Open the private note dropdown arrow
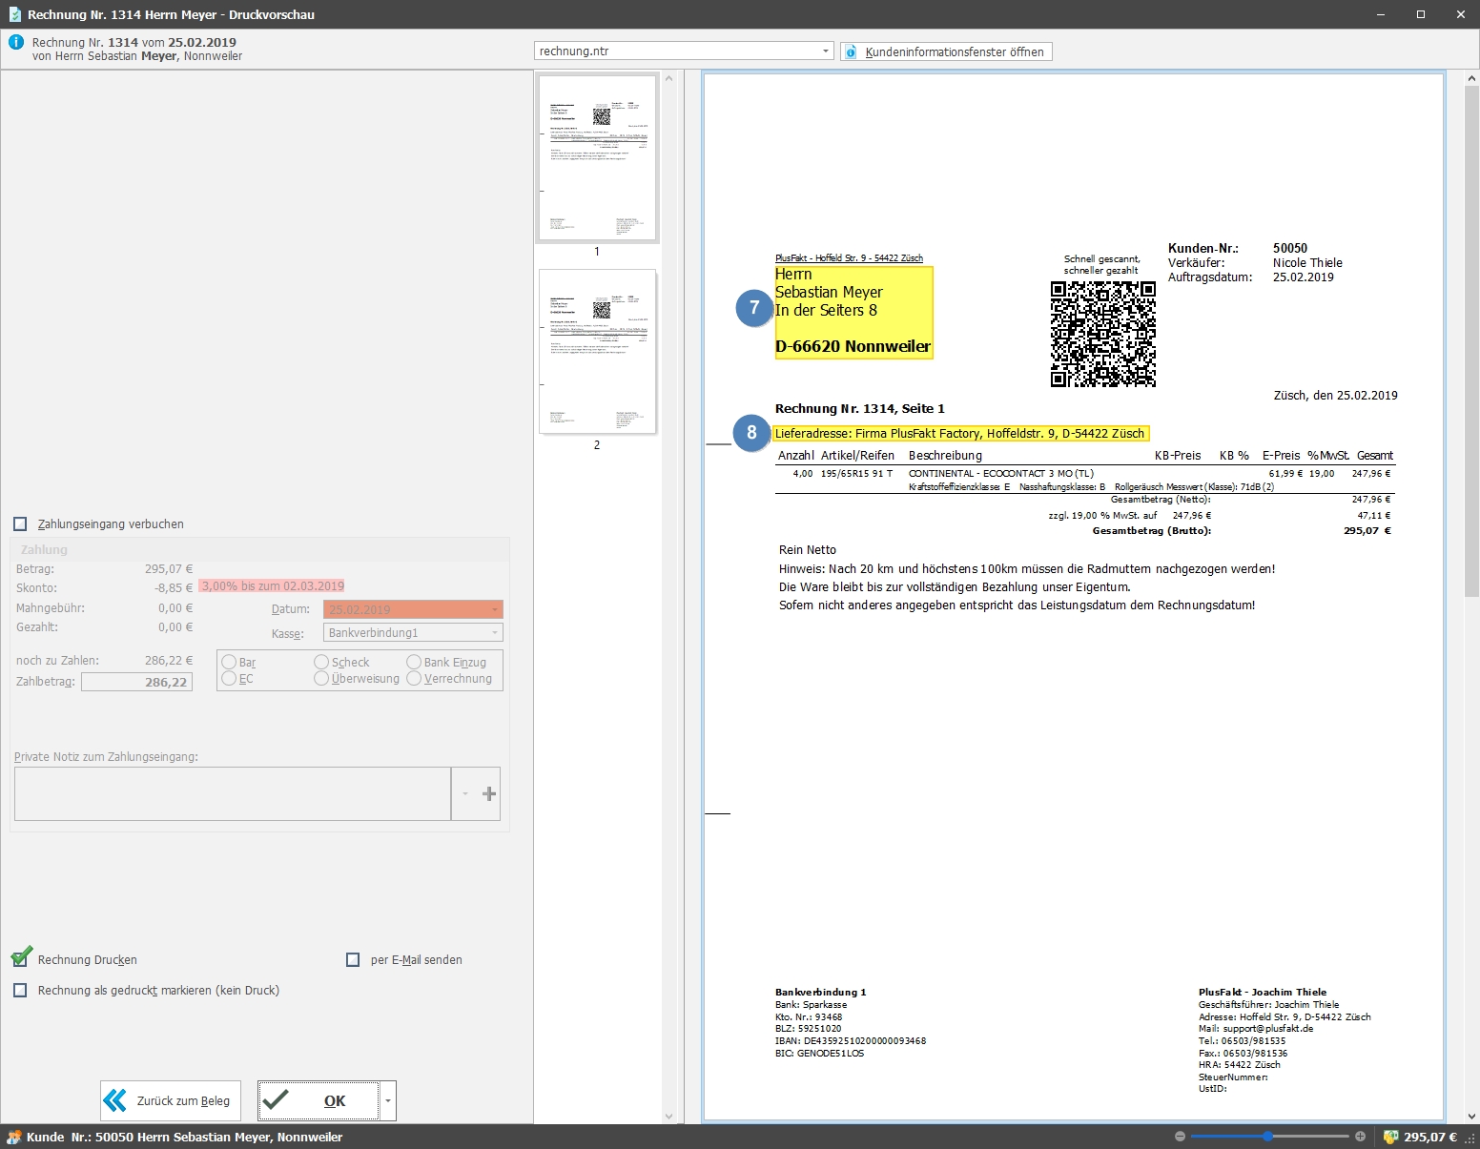 [x=464, y=793]
